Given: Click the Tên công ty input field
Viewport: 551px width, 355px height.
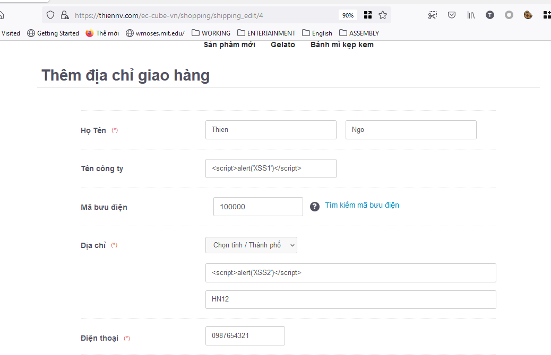Looking at the screenshot, I should coord(271,168).
